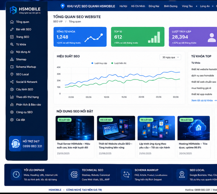The height and width of the screenshot is (194, 217).
Task: Click the map pin icon for SEO Local footer
Action: coord(182,174)
